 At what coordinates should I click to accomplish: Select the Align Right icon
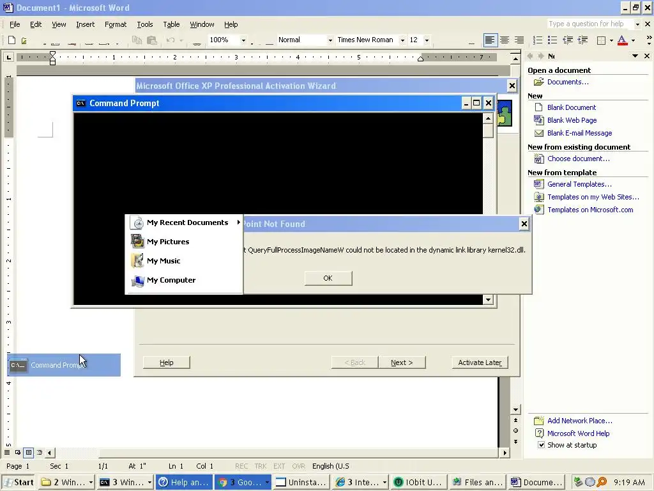tap(519, 40)
